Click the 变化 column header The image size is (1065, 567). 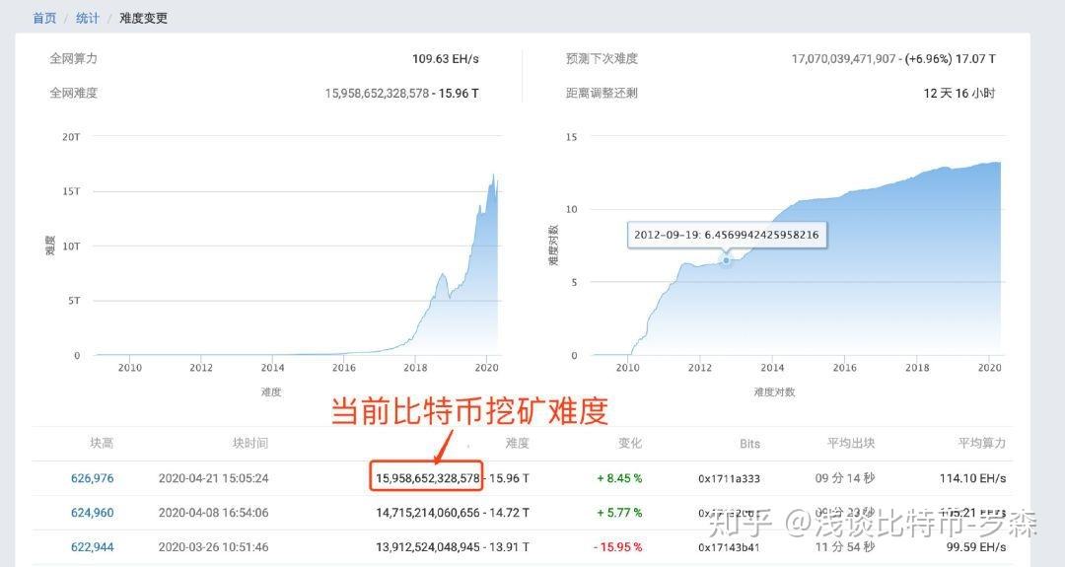629,444
